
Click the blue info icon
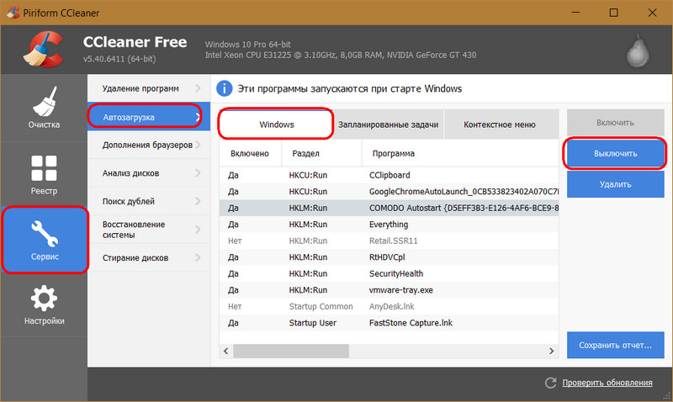coord(224,89)
